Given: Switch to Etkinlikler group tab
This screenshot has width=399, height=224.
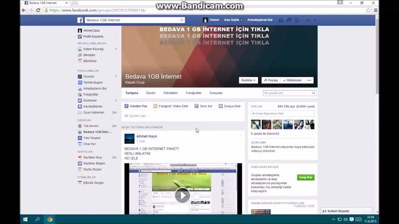Looking at the screenshot, I should 171,93.
